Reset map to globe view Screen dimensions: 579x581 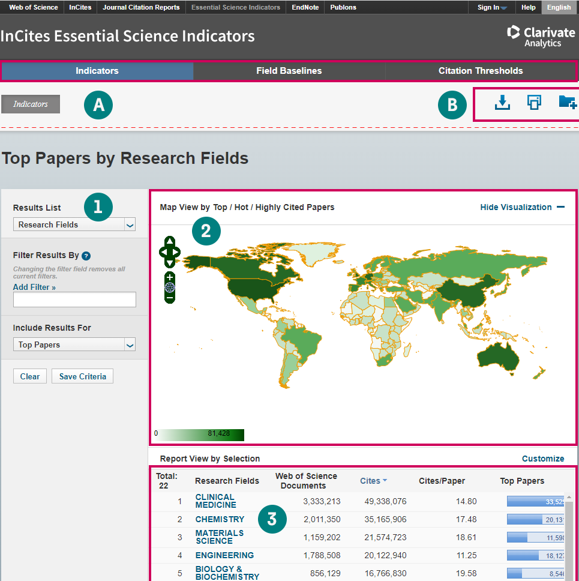pos(170,287)
